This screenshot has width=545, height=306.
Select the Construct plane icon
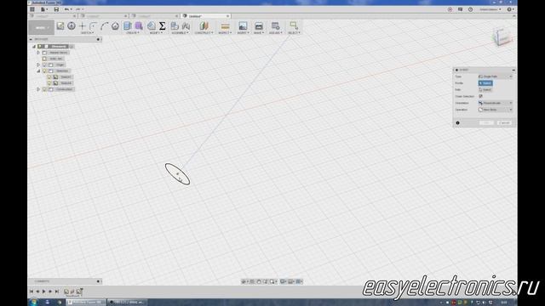[204, 25]
